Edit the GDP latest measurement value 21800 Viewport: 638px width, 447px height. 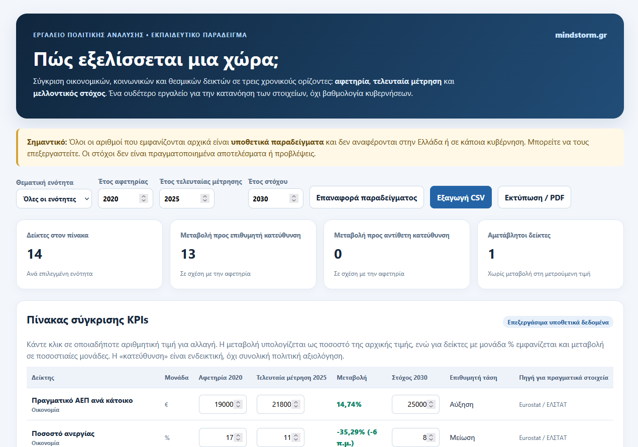click(280, 404)
